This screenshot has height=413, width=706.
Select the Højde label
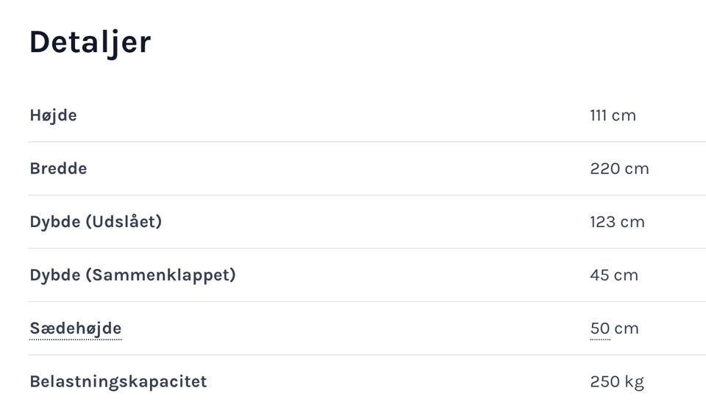pos(53,115)
